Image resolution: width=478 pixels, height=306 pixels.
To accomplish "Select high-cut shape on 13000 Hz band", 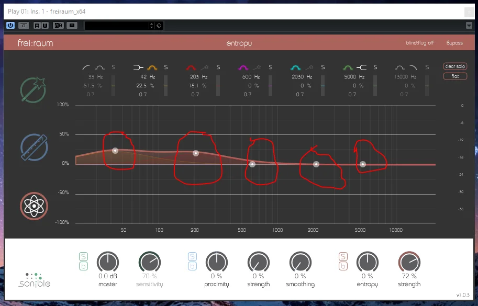I will [413, 67].
